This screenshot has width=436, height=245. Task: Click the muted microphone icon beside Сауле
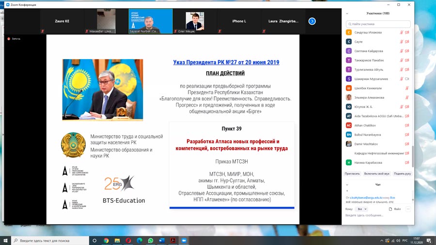pyautogui.click(x=401, y=42)
